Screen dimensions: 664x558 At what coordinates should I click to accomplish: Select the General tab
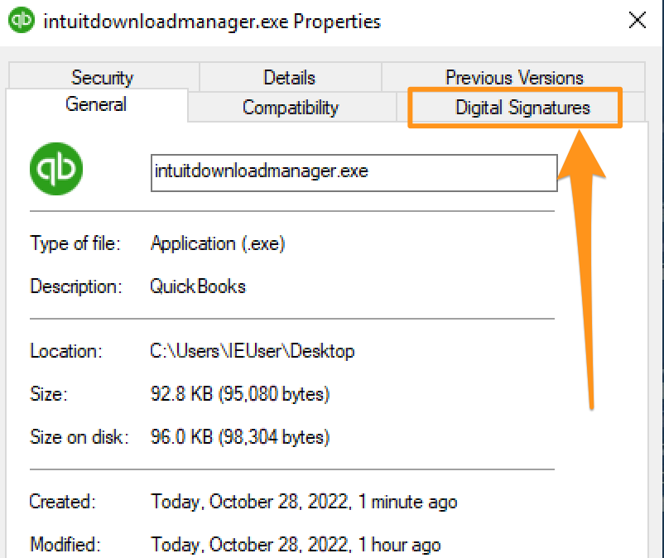96,104
